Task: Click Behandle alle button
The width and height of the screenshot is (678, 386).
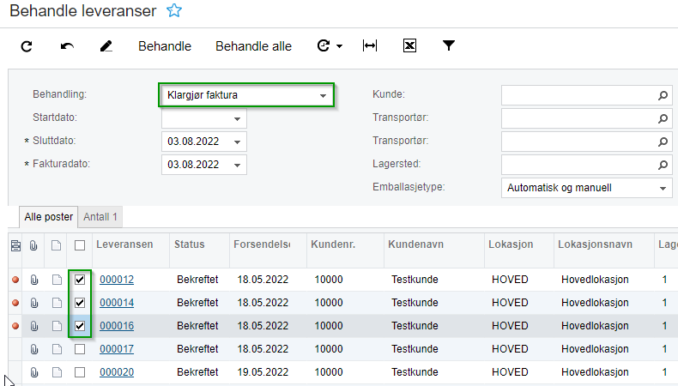Action: pos(254,46)
